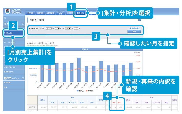Image resolution: width=182 pixels, height=114 pixels.
Task: Open the メッセージ管理 tab
Action: point(60,13)
